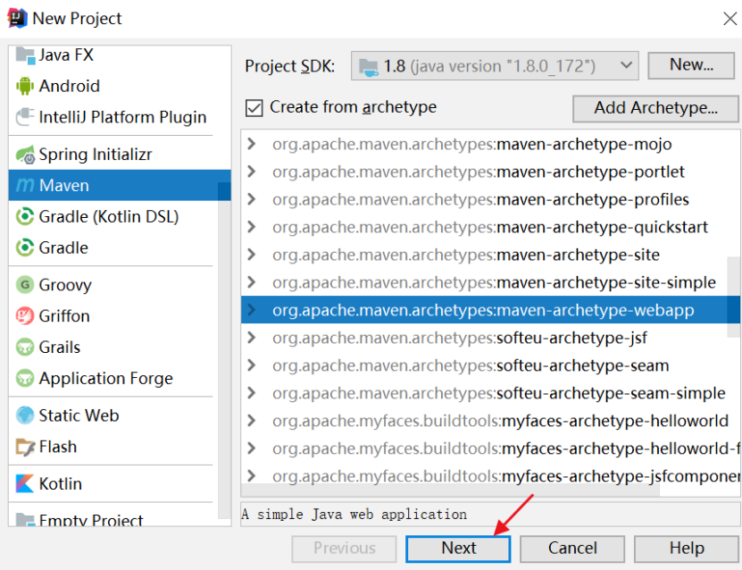Select Grails project type
742x570 pixels.
pos(113,347)
